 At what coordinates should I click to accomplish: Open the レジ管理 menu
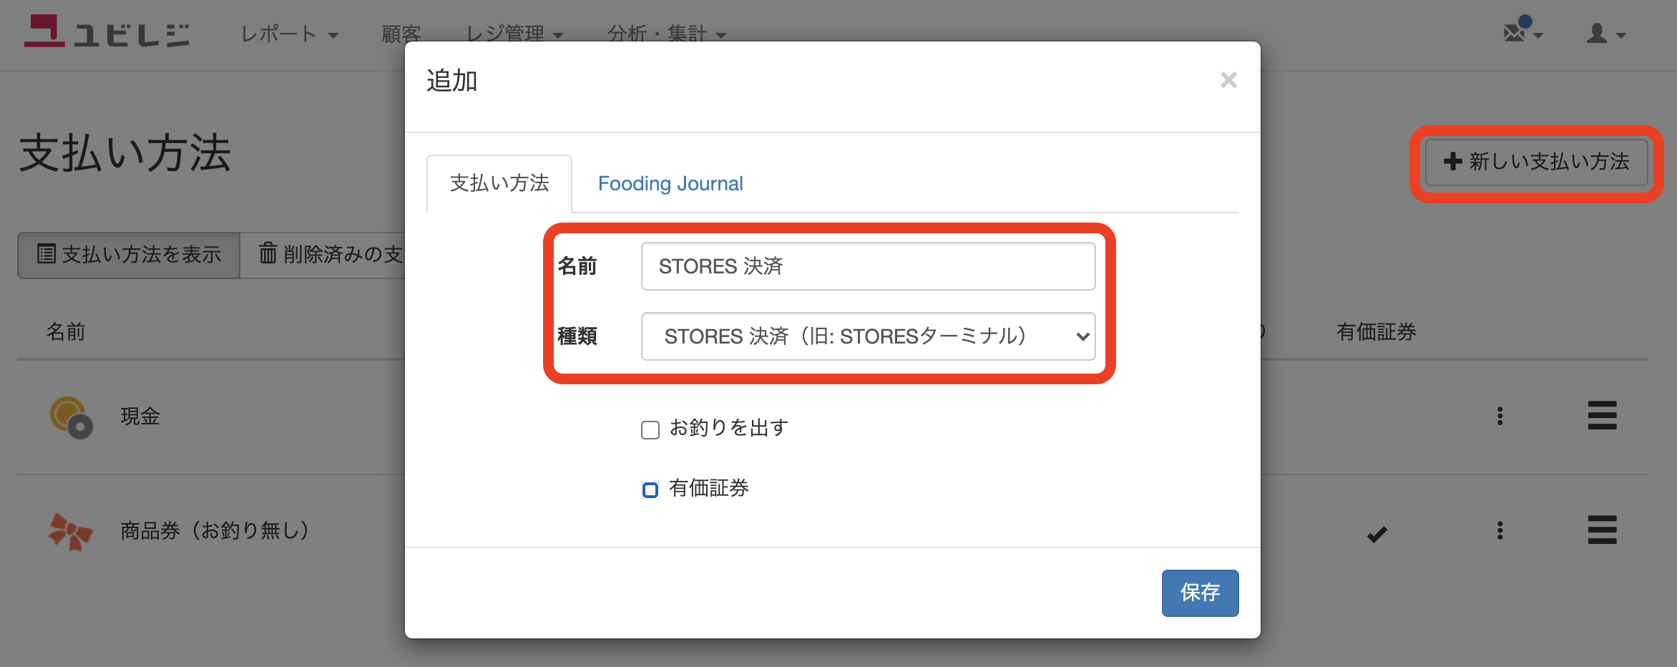pyautogui.click(x=514, y=34)
